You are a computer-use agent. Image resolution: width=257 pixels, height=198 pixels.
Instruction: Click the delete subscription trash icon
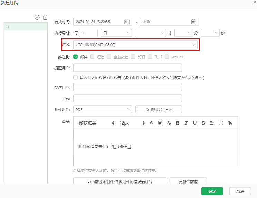(45, 17)
